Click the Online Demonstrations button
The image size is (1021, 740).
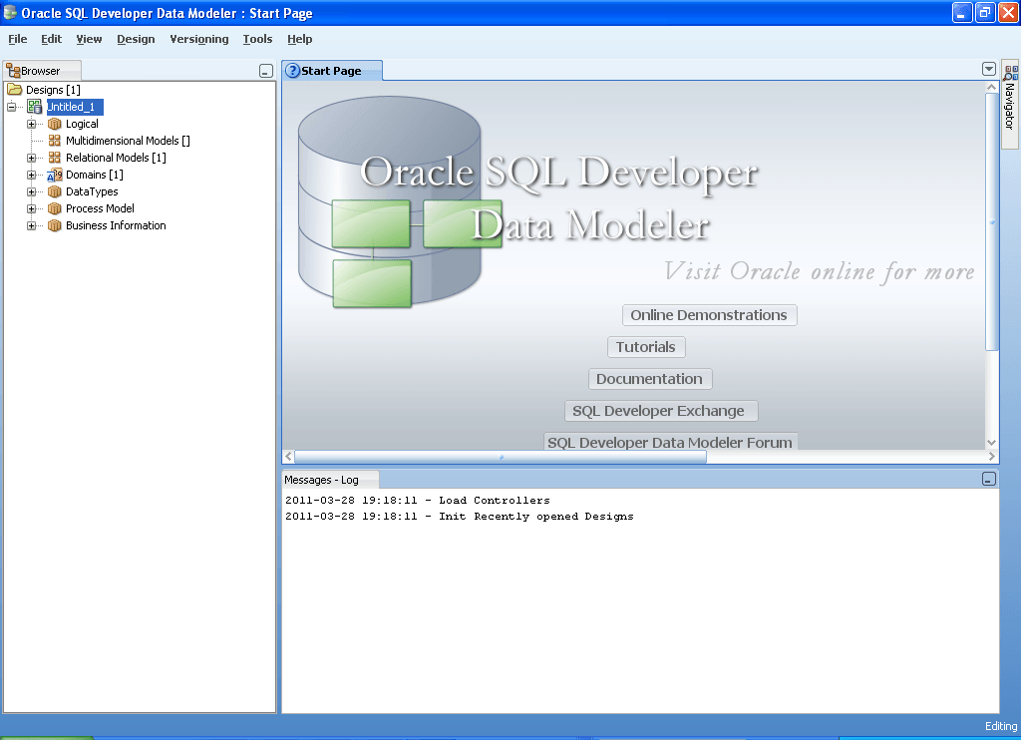tap(709, 315)
